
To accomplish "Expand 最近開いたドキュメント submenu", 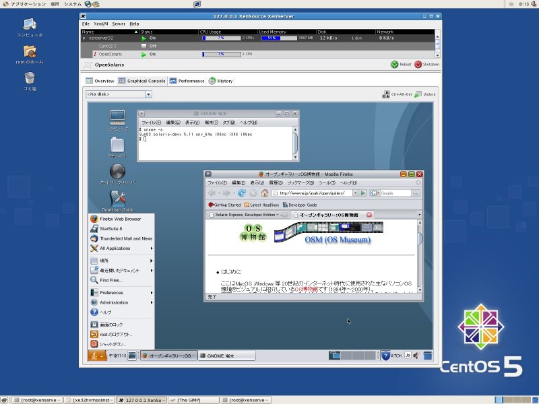I will click(121, 271).
